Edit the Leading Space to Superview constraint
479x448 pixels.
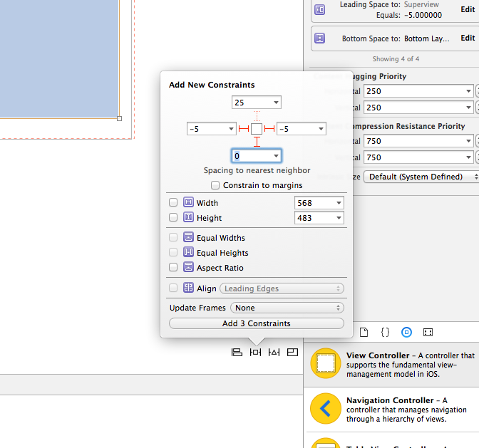[x=468, y=9]
